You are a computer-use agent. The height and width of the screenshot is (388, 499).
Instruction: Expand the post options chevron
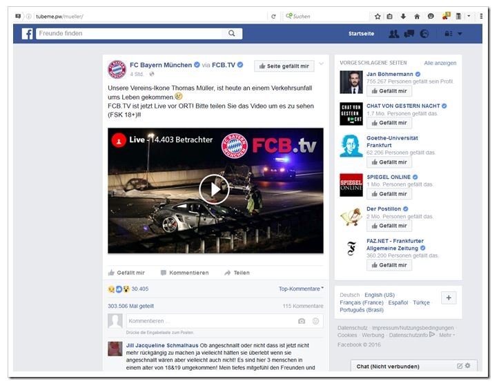(322, 64)
